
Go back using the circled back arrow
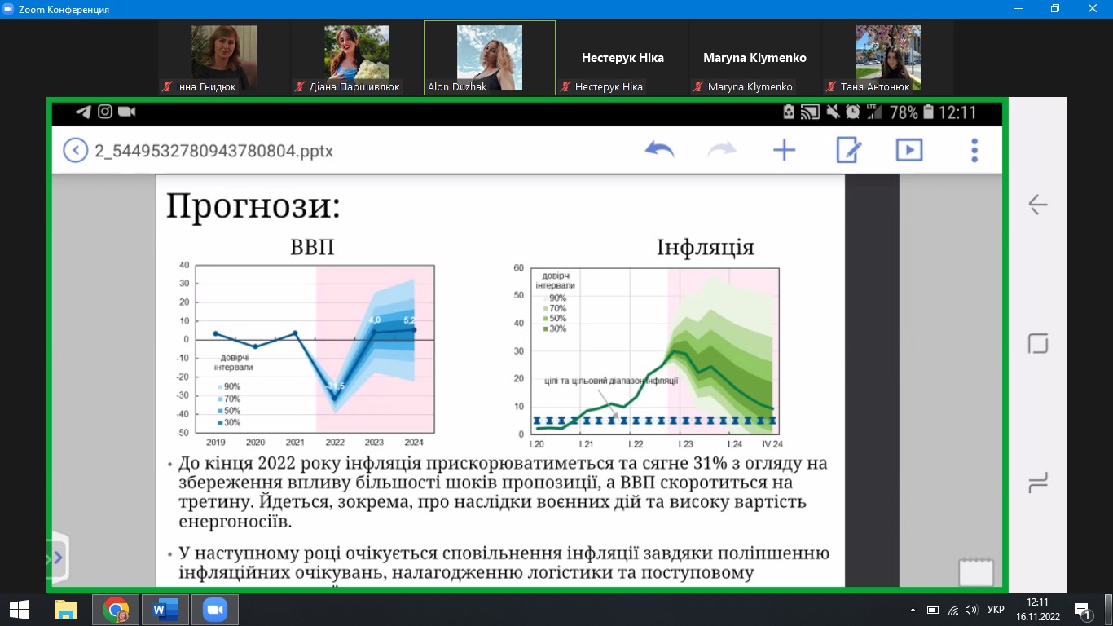point(75,151)
